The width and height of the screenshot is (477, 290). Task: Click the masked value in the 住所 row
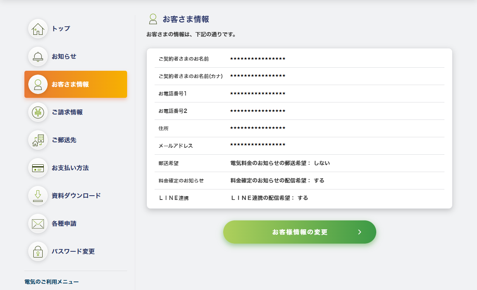click(258, 128)
